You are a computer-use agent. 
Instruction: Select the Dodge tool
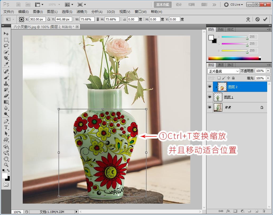click(x=6, y=114)
